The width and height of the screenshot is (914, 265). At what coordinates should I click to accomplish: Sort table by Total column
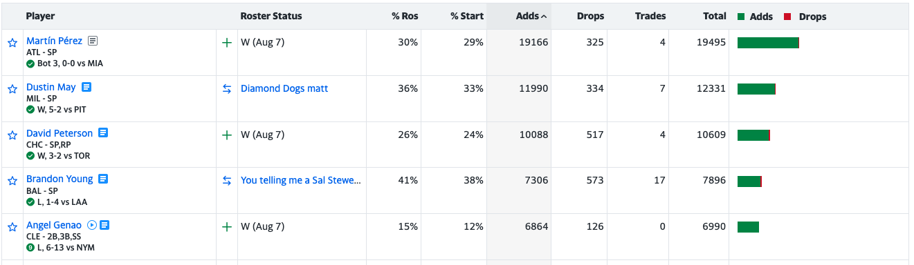pos(713,16)
